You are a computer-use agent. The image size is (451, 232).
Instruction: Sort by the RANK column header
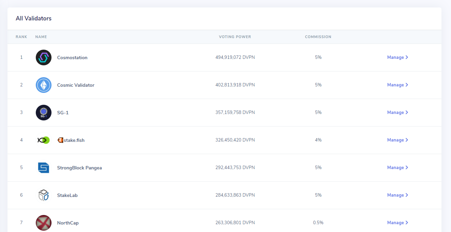coord(21,37)
